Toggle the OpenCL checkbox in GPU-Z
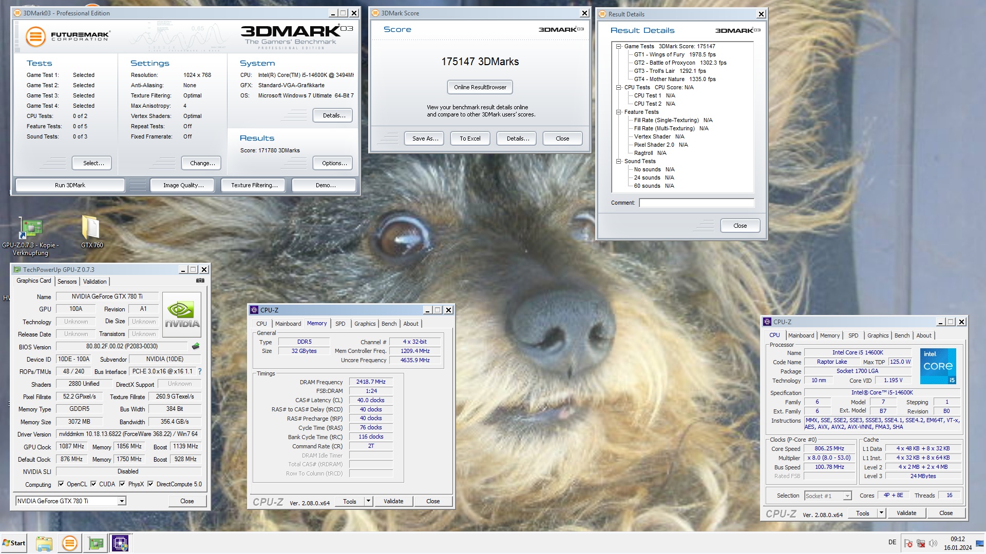Image resolution: width=986 pixels, height=554 pixels. point(61,484)
